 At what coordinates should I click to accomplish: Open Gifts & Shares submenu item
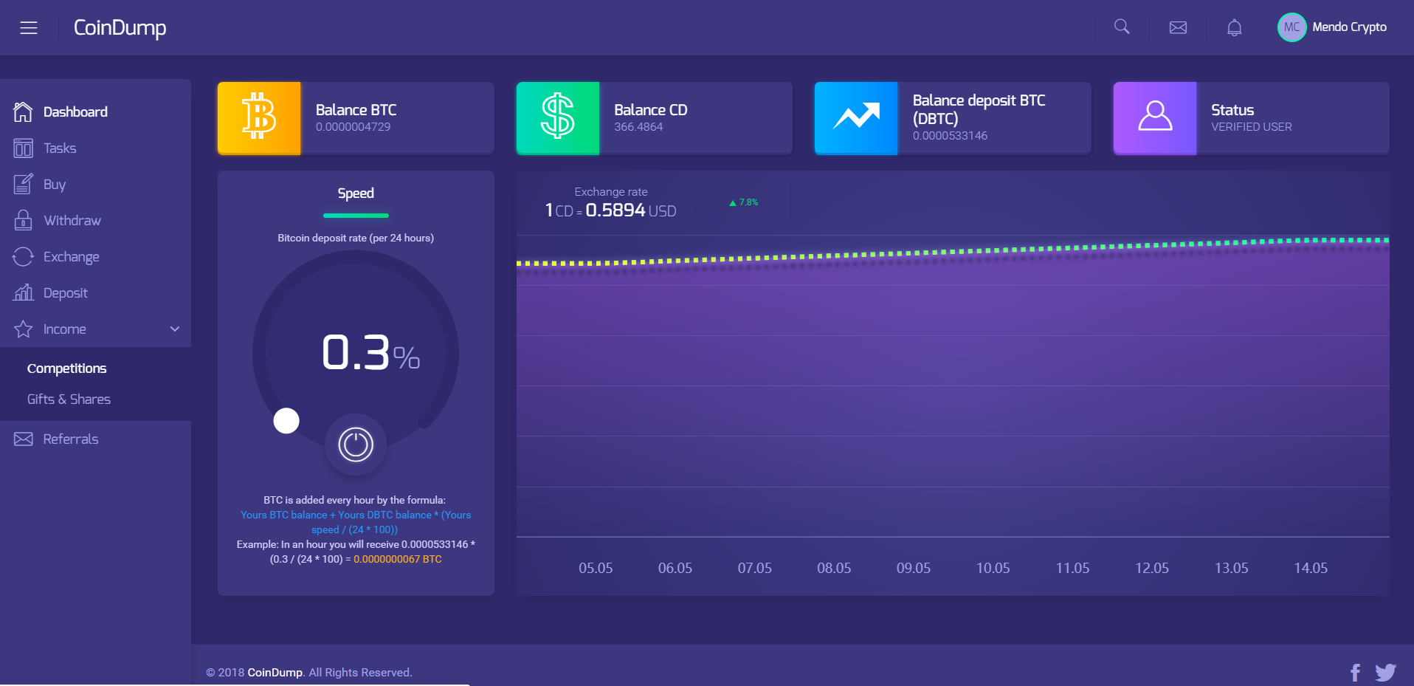coord(69,399)
